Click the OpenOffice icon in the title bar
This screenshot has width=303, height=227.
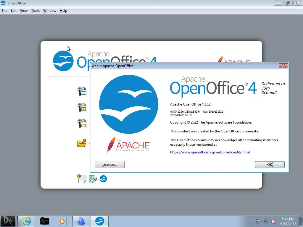tap(3, 3)
